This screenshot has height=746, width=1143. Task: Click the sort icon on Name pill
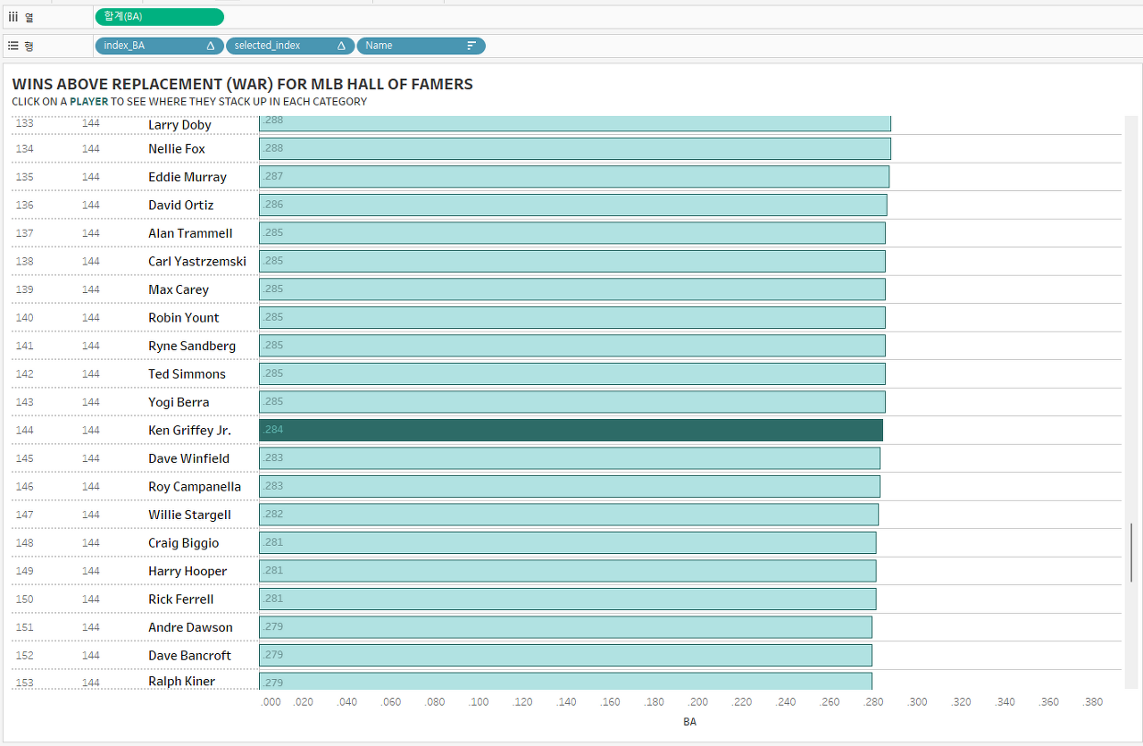(471, 46)
